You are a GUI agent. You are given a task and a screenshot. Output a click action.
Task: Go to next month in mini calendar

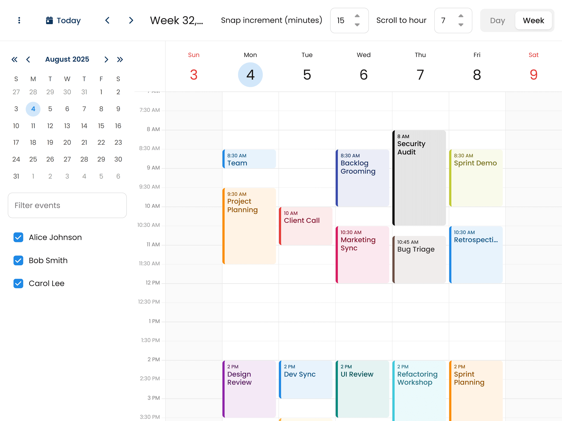(106, 59)
